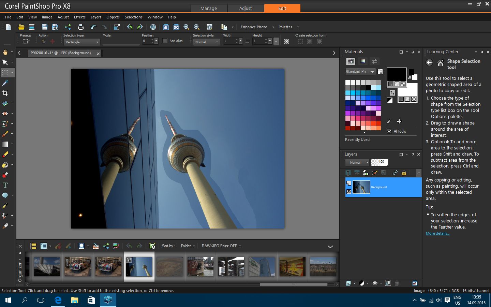Enable the Anti-alias checkbox
491x307 pixels.
165,41
